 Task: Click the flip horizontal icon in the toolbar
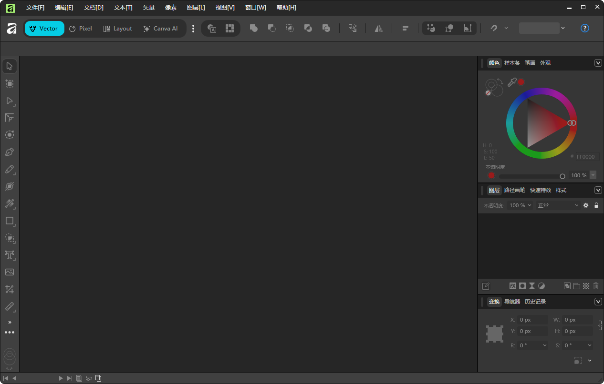[378, 28]
